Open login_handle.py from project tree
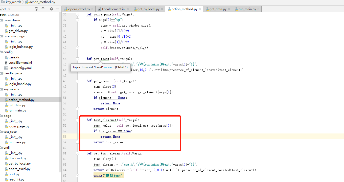 coord(20,84)
